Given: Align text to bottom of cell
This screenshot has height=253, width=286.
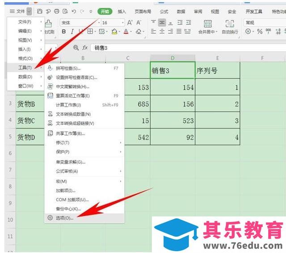Looking at the screenshot, I should coord(171,23).
